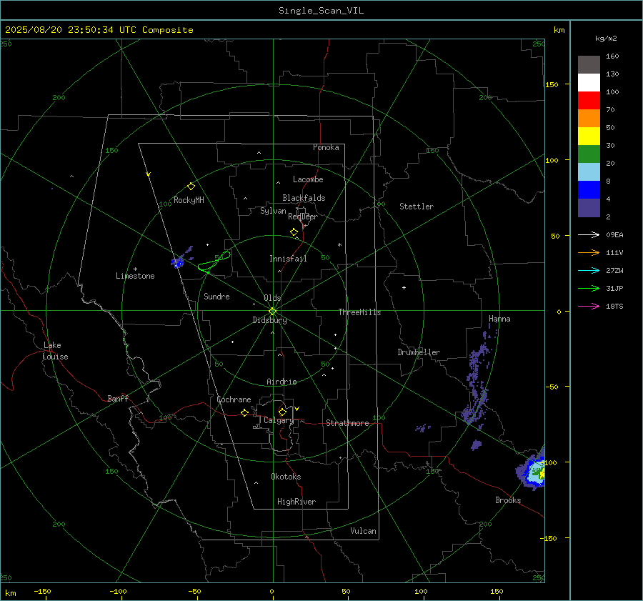Click the gray 160 kg/m2 color swatch
The width and height of the screenshot is (643, 601).
click(589, 65)
